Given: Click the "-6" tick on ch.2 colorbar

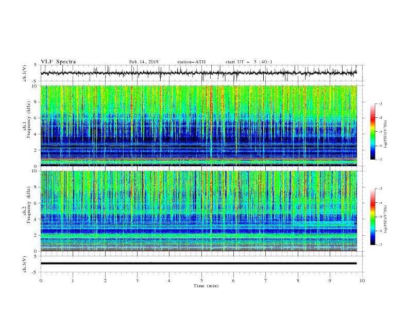Looking at the screenshot, I should coord(380,231).
